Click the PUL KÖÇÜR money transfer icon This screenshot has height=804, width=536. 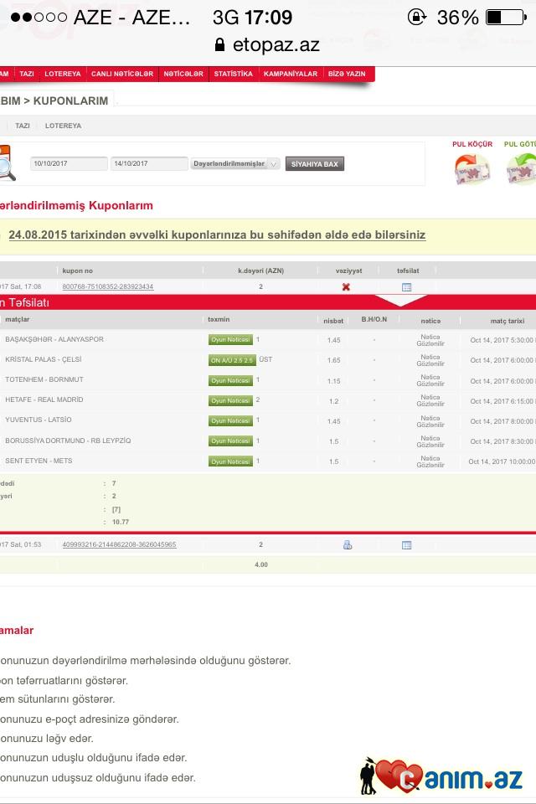[472, 168]
